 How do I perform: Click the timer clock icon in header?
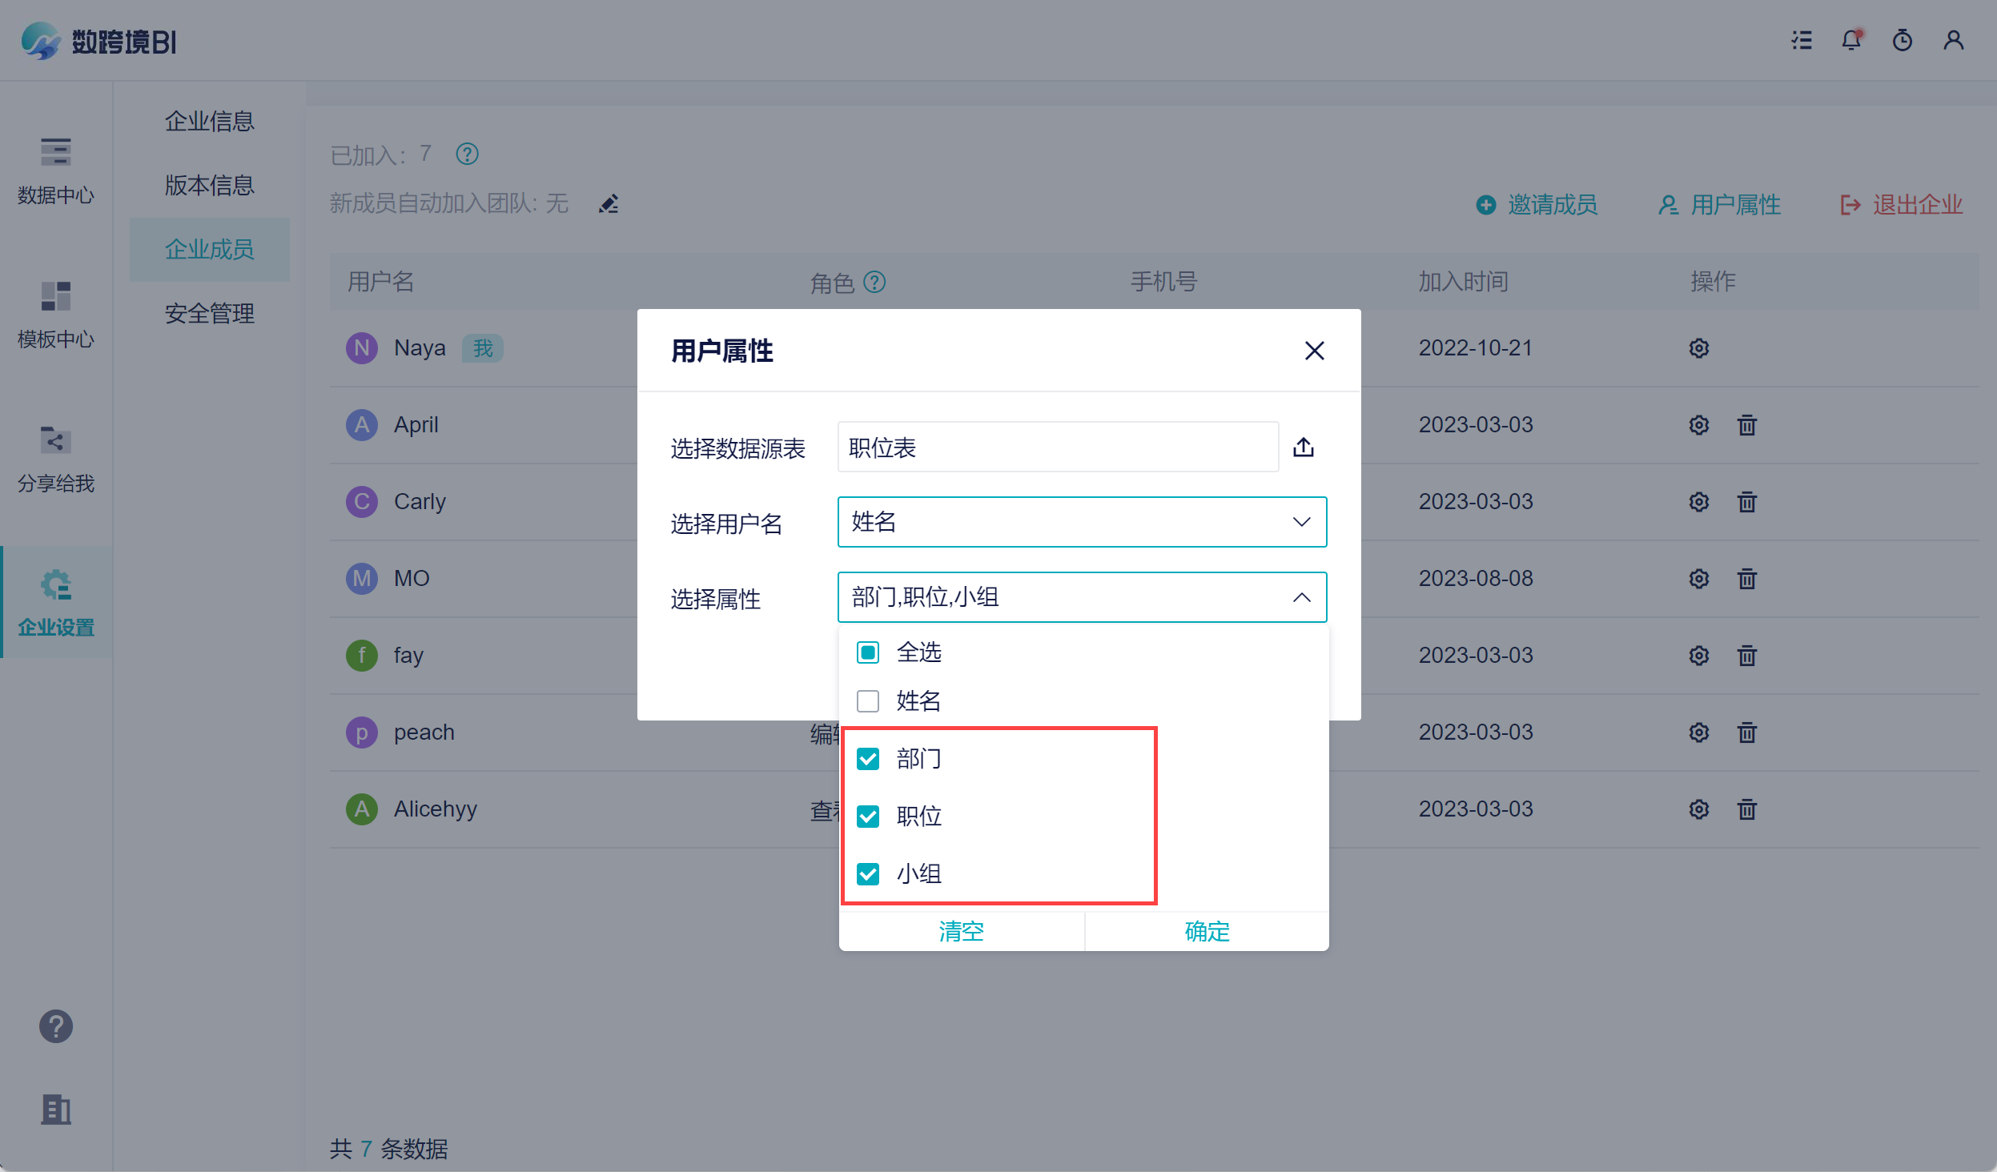(x=1902, y=40)
